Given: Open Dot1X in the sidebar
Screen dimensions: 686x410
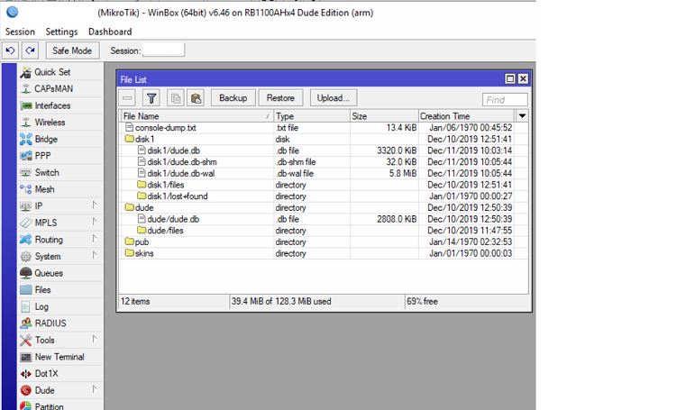Looking at the screenshot, I should [59, 374].
